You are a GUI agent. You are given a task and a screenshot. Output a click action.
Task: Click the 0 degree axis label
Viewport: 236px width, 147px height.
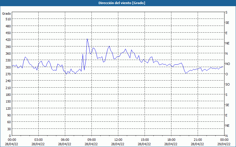click(10, 136)
